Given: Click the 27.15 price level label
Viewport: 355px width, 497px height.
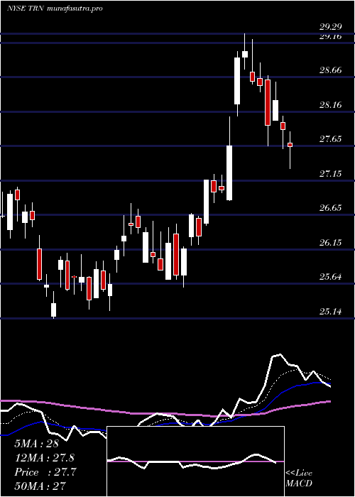Looking at the screenshot, I should pos(330,173).
